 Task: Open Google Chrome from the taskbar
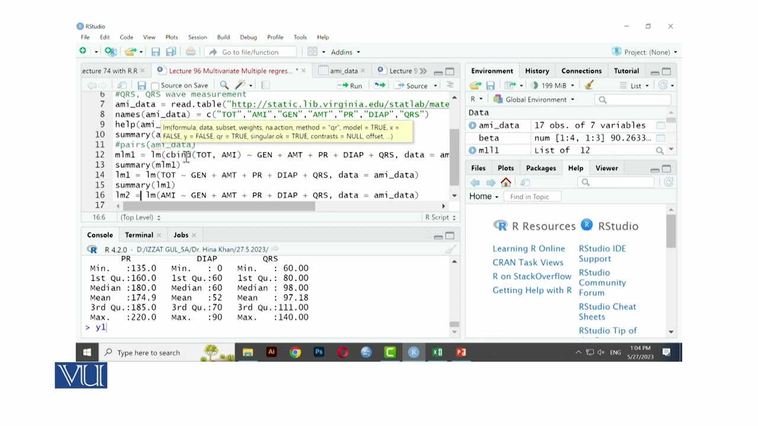coord(295,352)
